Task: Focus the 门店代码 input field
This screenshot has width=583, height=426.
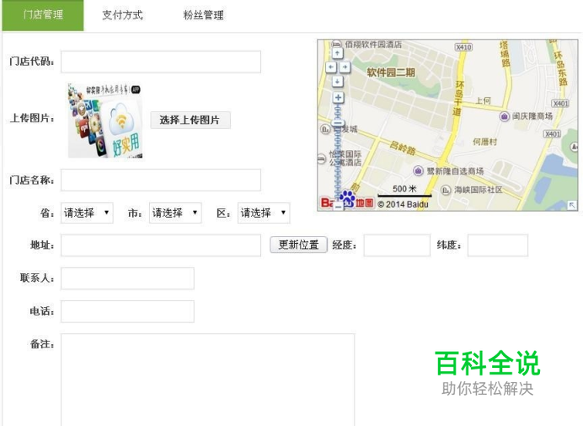Action: (x=161, y=62)
